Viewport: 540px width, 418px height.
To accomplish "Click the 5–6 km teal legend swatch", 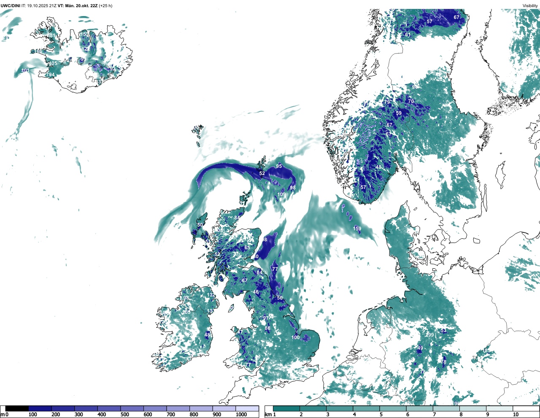I will click(393, 408).
